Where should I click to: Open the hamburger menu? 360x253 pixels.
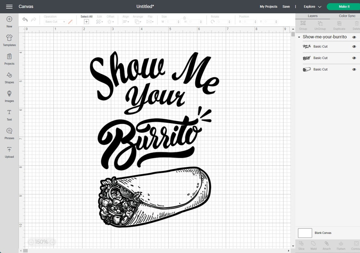coord(9,6)
